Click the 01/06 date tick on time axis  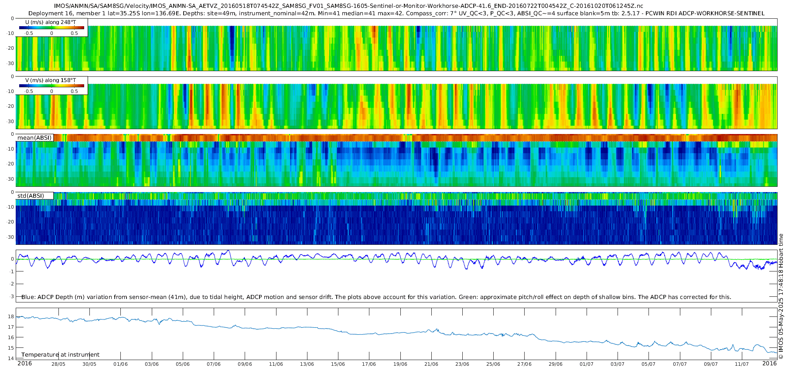click(120, 364)
